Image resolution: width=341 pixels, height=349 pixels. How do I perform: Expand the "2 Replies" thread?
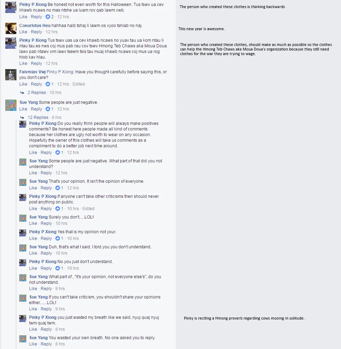pyautogui.click(x=37, y=93)
